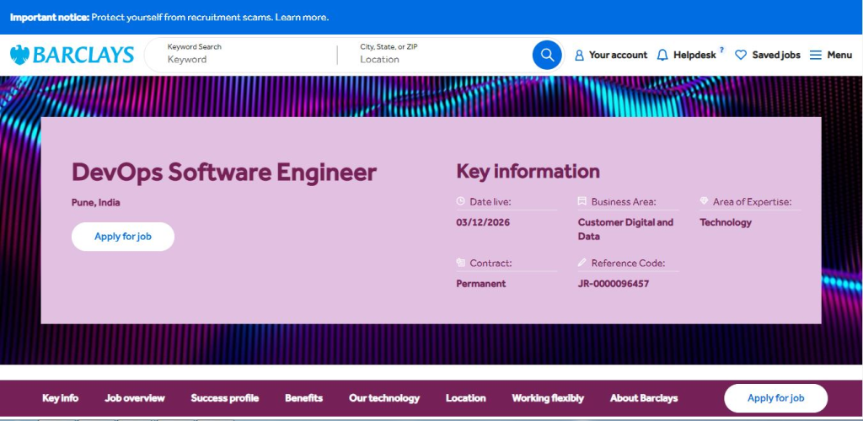Jump to Job overview section
This screenshot has height=421, width=863.
[135, 398]
